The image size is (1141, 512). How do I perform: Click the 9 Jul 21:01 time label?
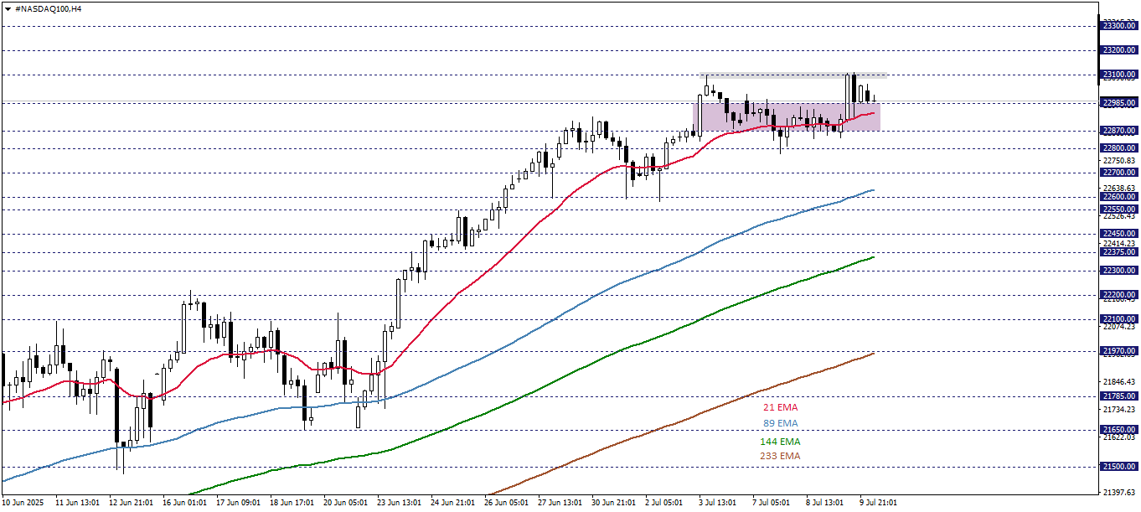[879, 503]
